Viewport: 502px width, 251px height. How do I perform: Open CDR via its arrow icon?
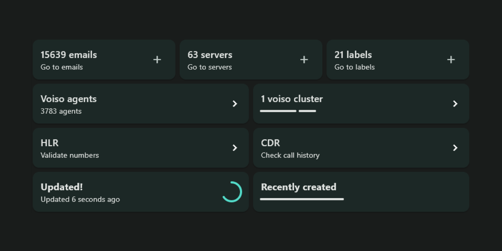(x=455, y=148)
